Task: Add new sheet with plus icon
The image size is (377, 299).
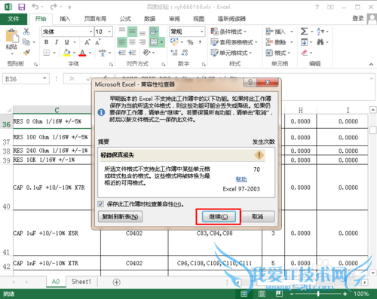Action: 116,282
